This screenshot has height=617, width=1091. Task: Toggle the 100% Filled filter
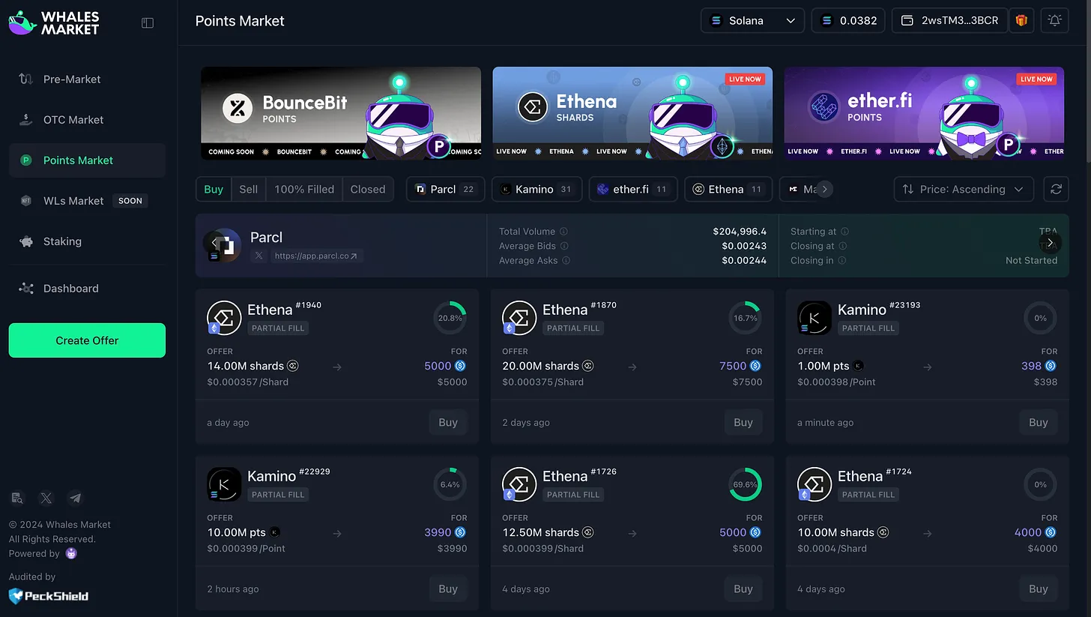(304, 189)
